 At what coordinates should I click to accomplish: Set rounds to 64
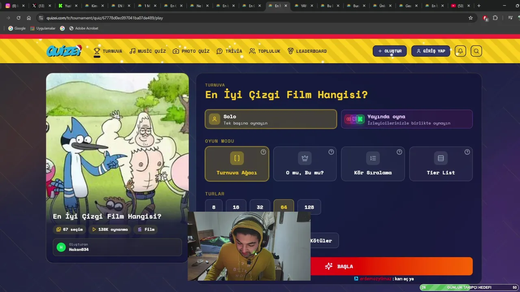[x=284, y=207]
